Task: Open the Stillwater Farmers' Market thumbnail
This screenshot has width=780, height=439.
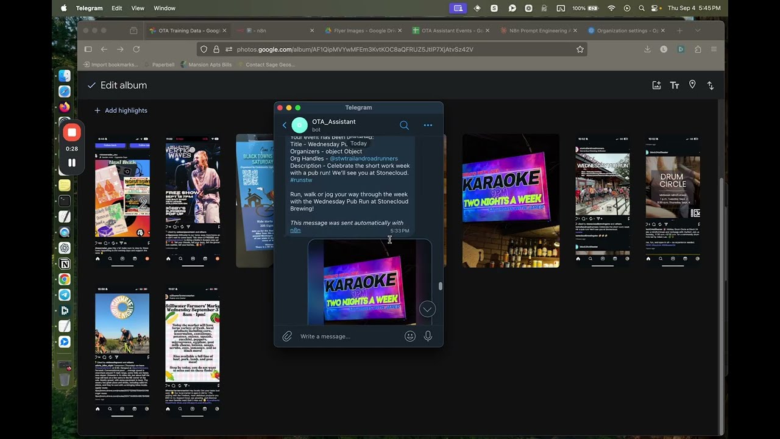Action: pos(193,352)
